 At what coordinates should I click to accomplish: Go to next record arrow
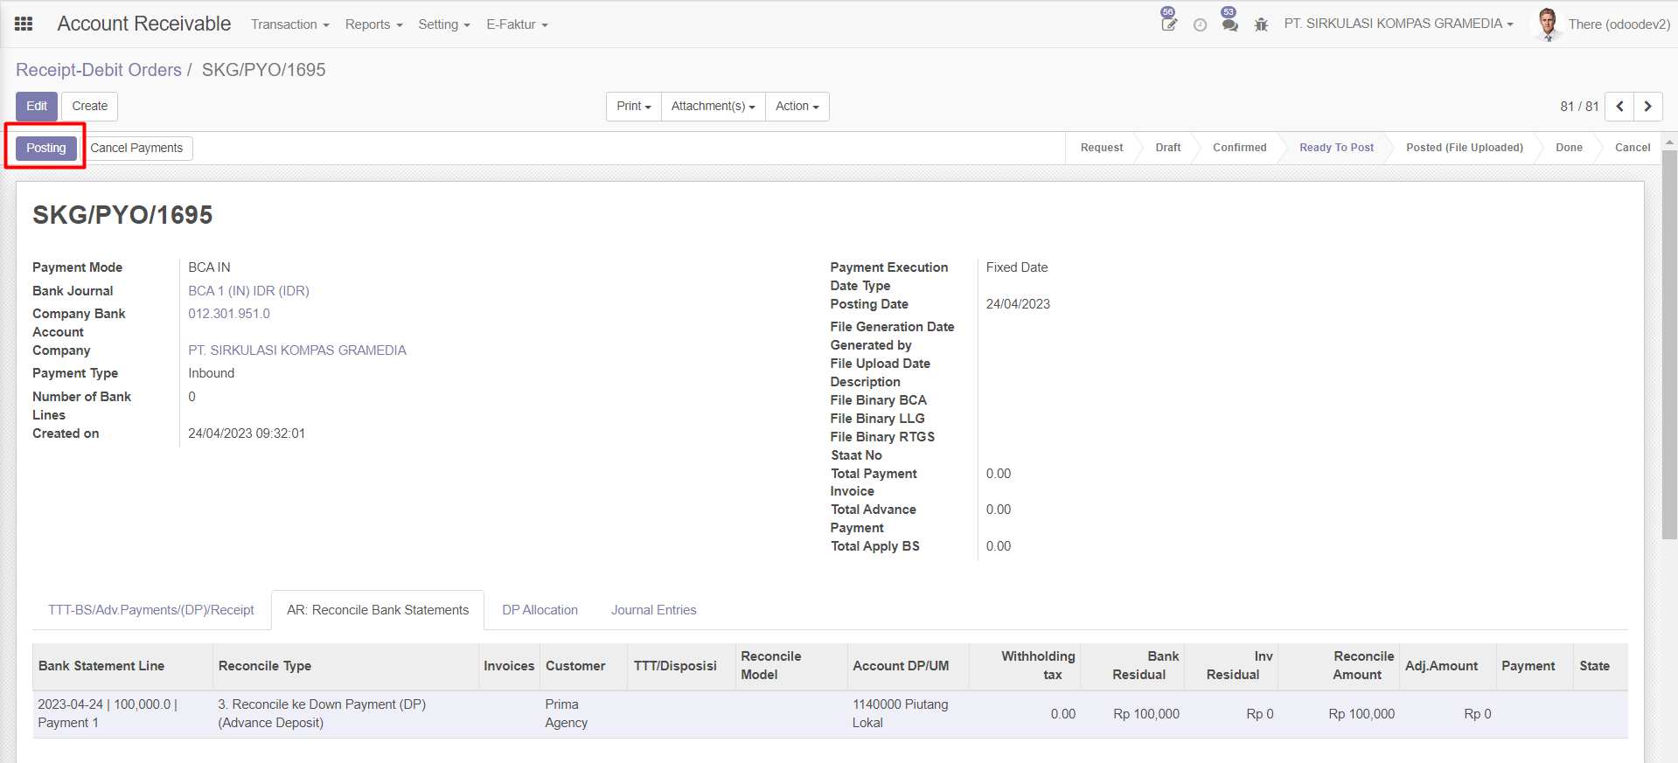coord(1648,106)
